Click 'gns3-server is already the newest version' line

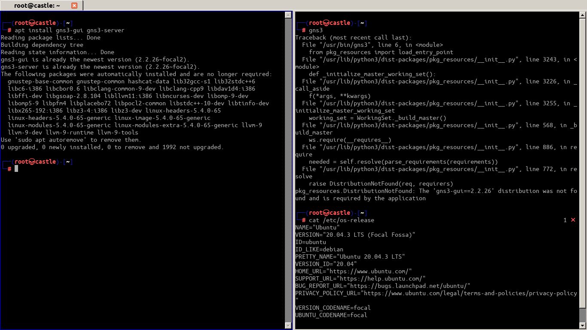[x=100, y=67]
